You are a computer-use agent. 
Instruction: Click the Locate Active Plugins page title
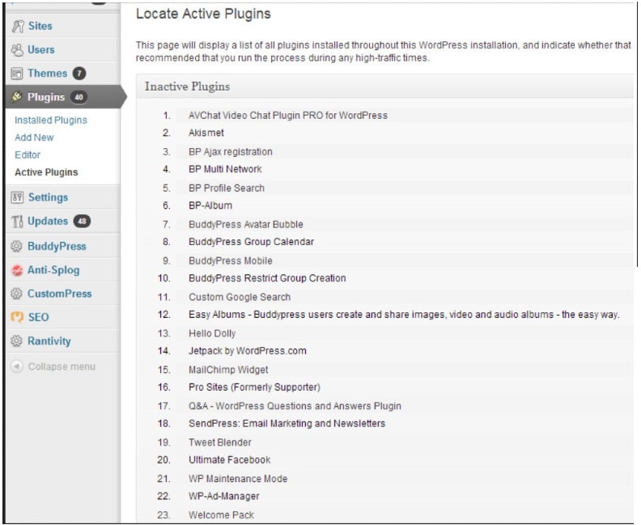coord(203,14)
